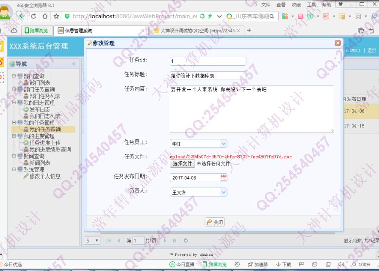Expand the address bar history dropdown arrow
379x271 pixels.
coord(219,16)
